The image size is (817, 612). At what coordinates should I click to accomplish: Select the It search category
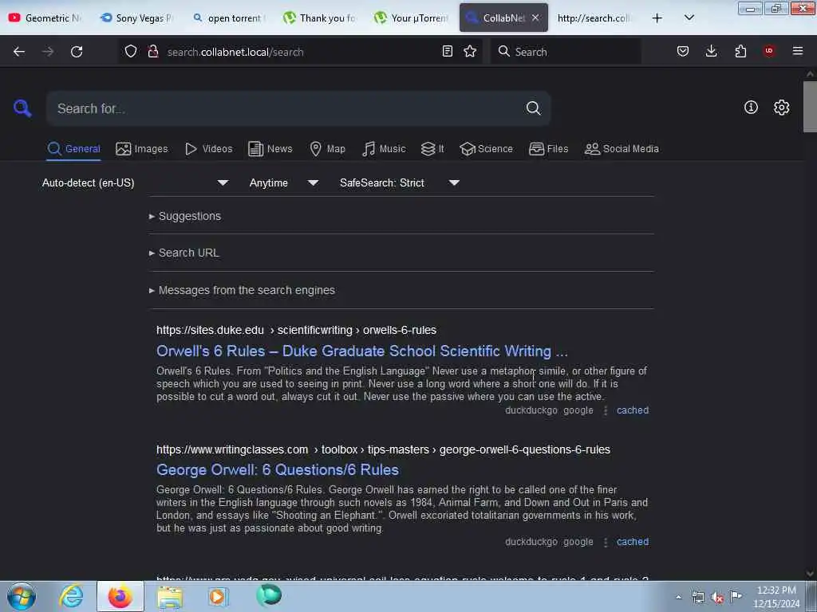point(432,149)
